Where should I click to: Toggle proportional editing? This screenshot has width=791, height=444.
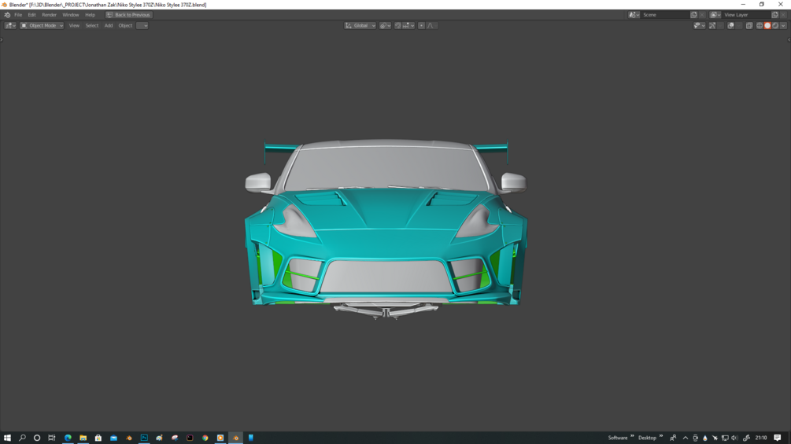[x=421, y=26]
